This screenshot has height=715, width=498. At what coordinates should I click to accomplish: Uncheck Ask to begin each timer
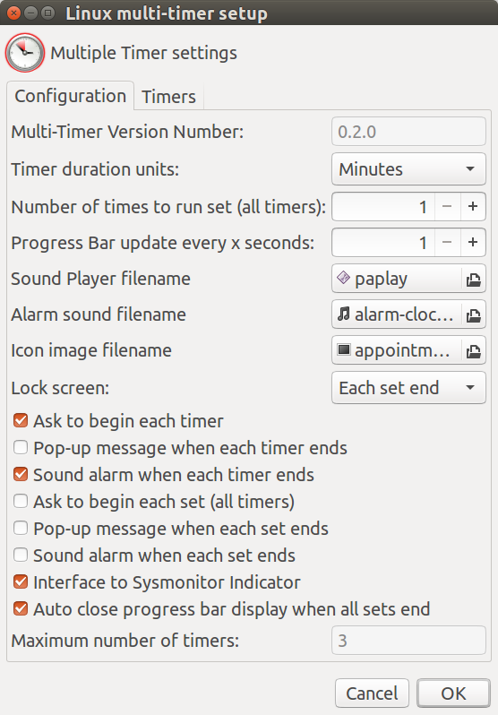(21, 420)
